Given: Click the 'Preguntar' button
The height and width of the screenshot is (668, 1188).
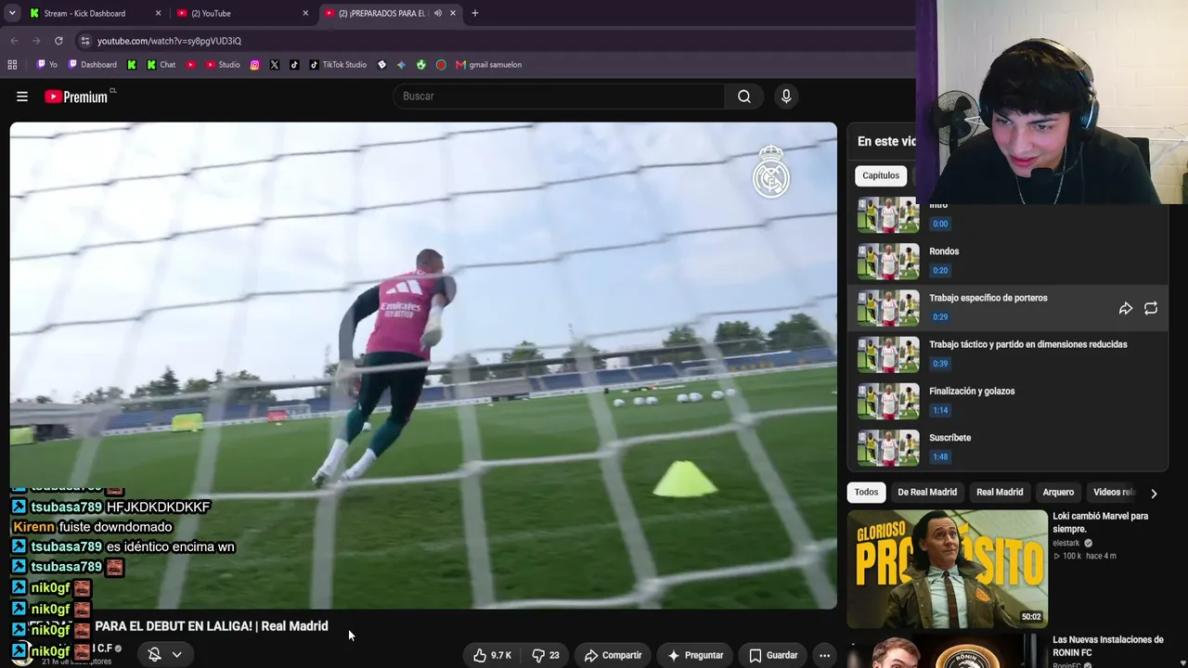Looking at the screenshot, I should (696, 655).
